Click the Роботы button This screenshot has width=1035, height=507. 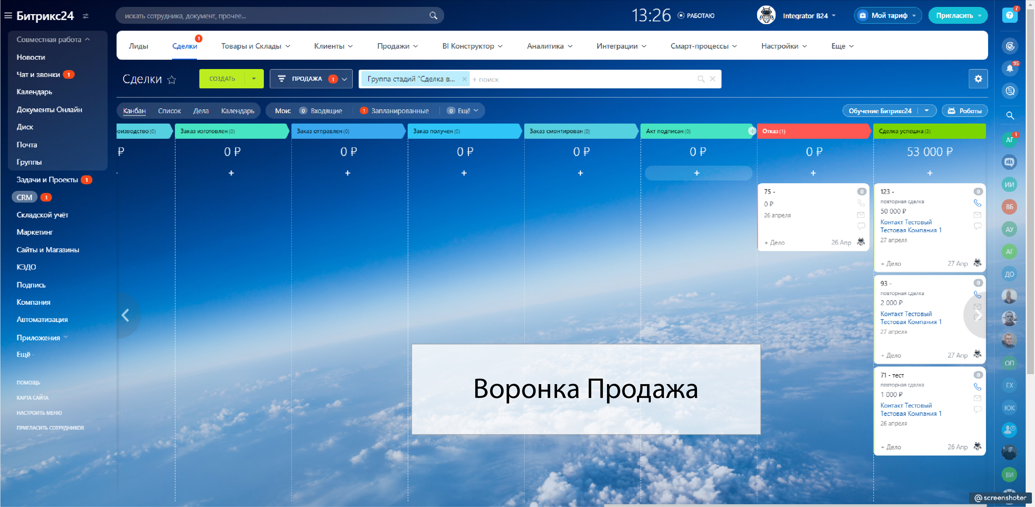964,110
